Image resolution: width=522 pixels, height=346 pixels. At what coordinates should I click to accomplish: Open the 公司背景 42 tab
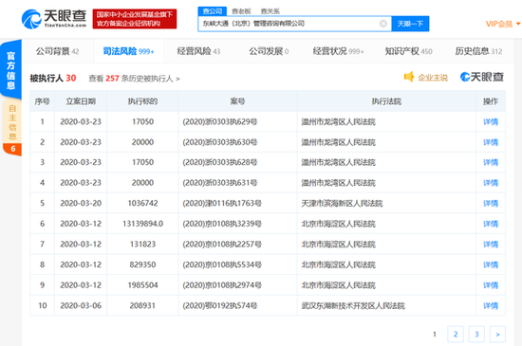coord(57,51)
